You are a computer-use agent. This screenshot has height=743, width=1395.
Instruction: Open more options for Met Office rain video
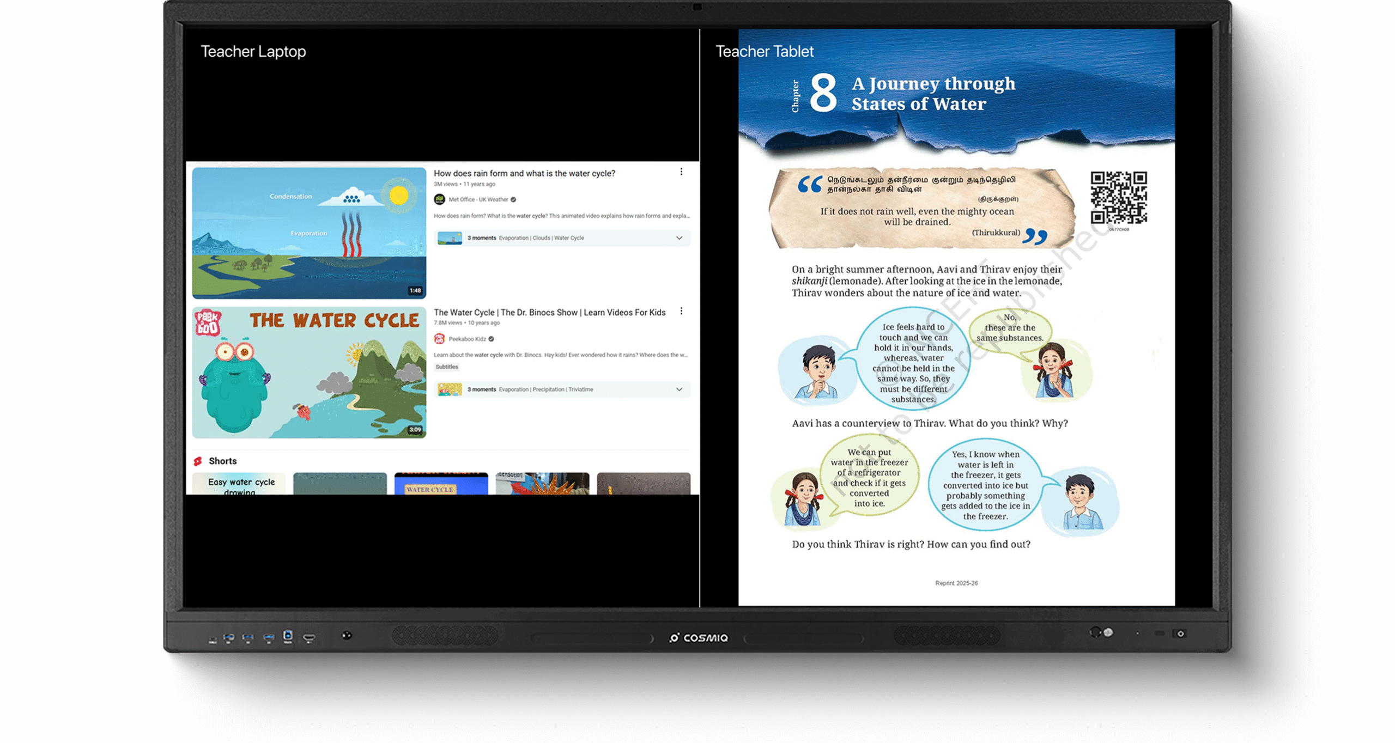pos(681,172)
